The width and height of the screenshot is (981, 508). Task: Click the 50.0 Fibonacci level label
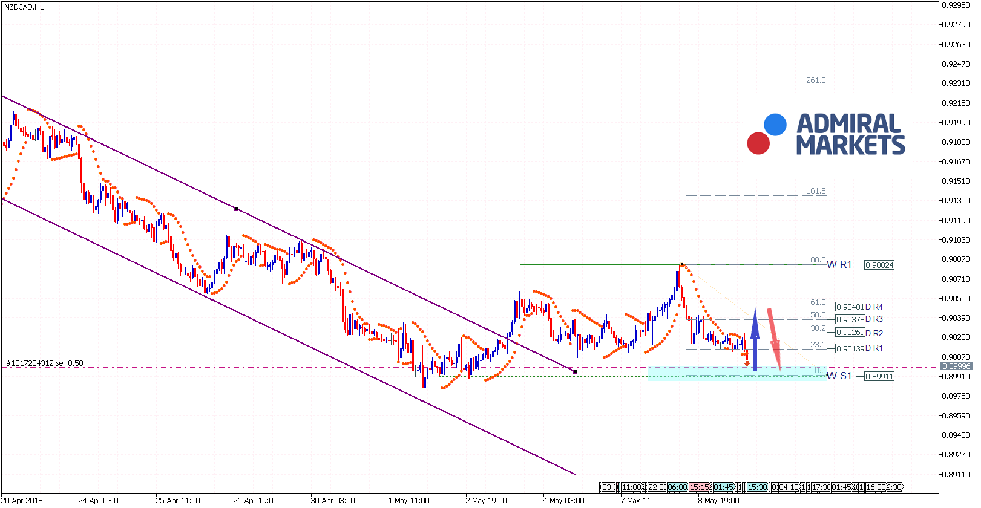pyautogui.click(x=818, y=315)
